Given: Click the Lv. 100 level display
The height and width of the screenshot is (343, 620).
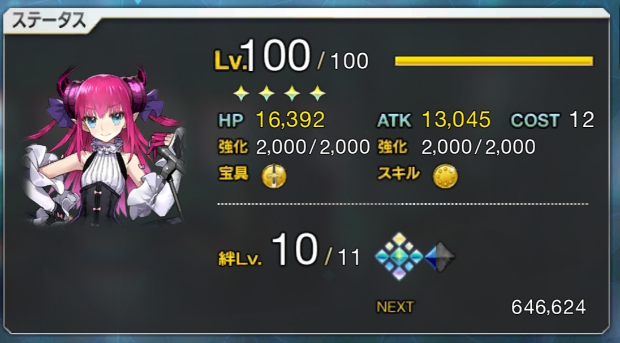Looking at the screenshot, I should [x=291, y=57].
